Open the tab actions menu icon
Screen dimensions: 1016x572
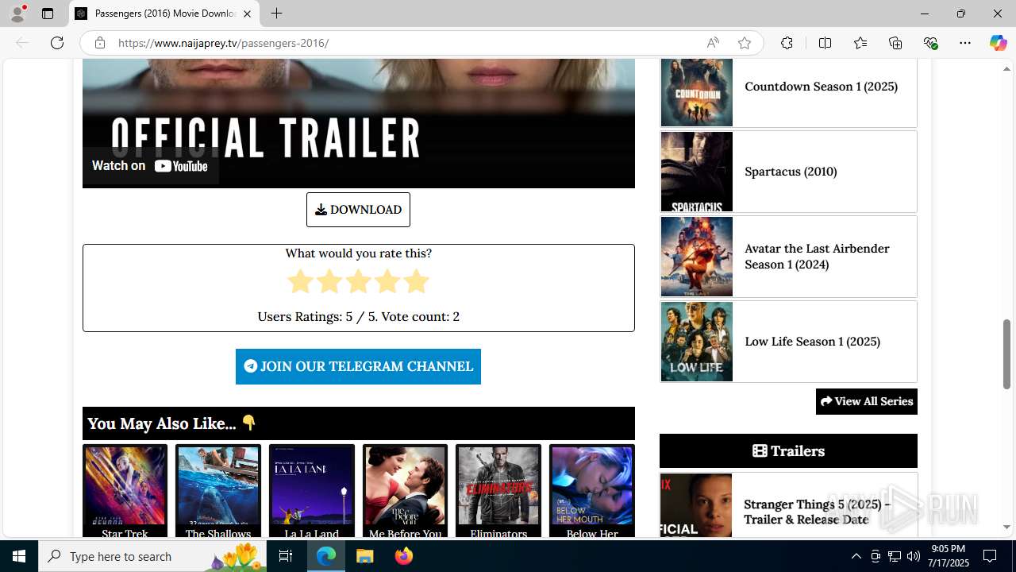tap(48, 14)
